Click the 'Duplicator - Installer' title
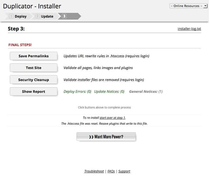 [32, 6]
